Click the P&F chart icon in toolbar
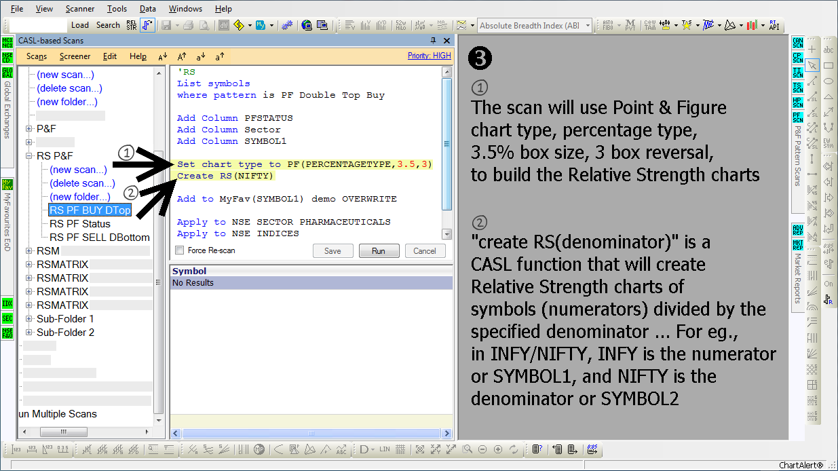Viewport: 838px width, 471px height. point(148,25)
